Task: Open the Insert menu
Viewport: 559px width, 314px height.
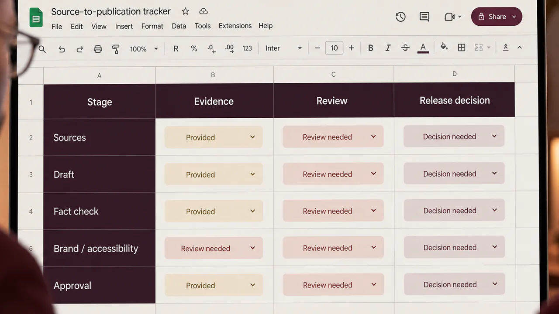Action: [124, 26]
